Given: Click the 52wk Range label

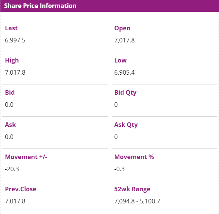Looking at the screenshot, I should pos(132,189).
